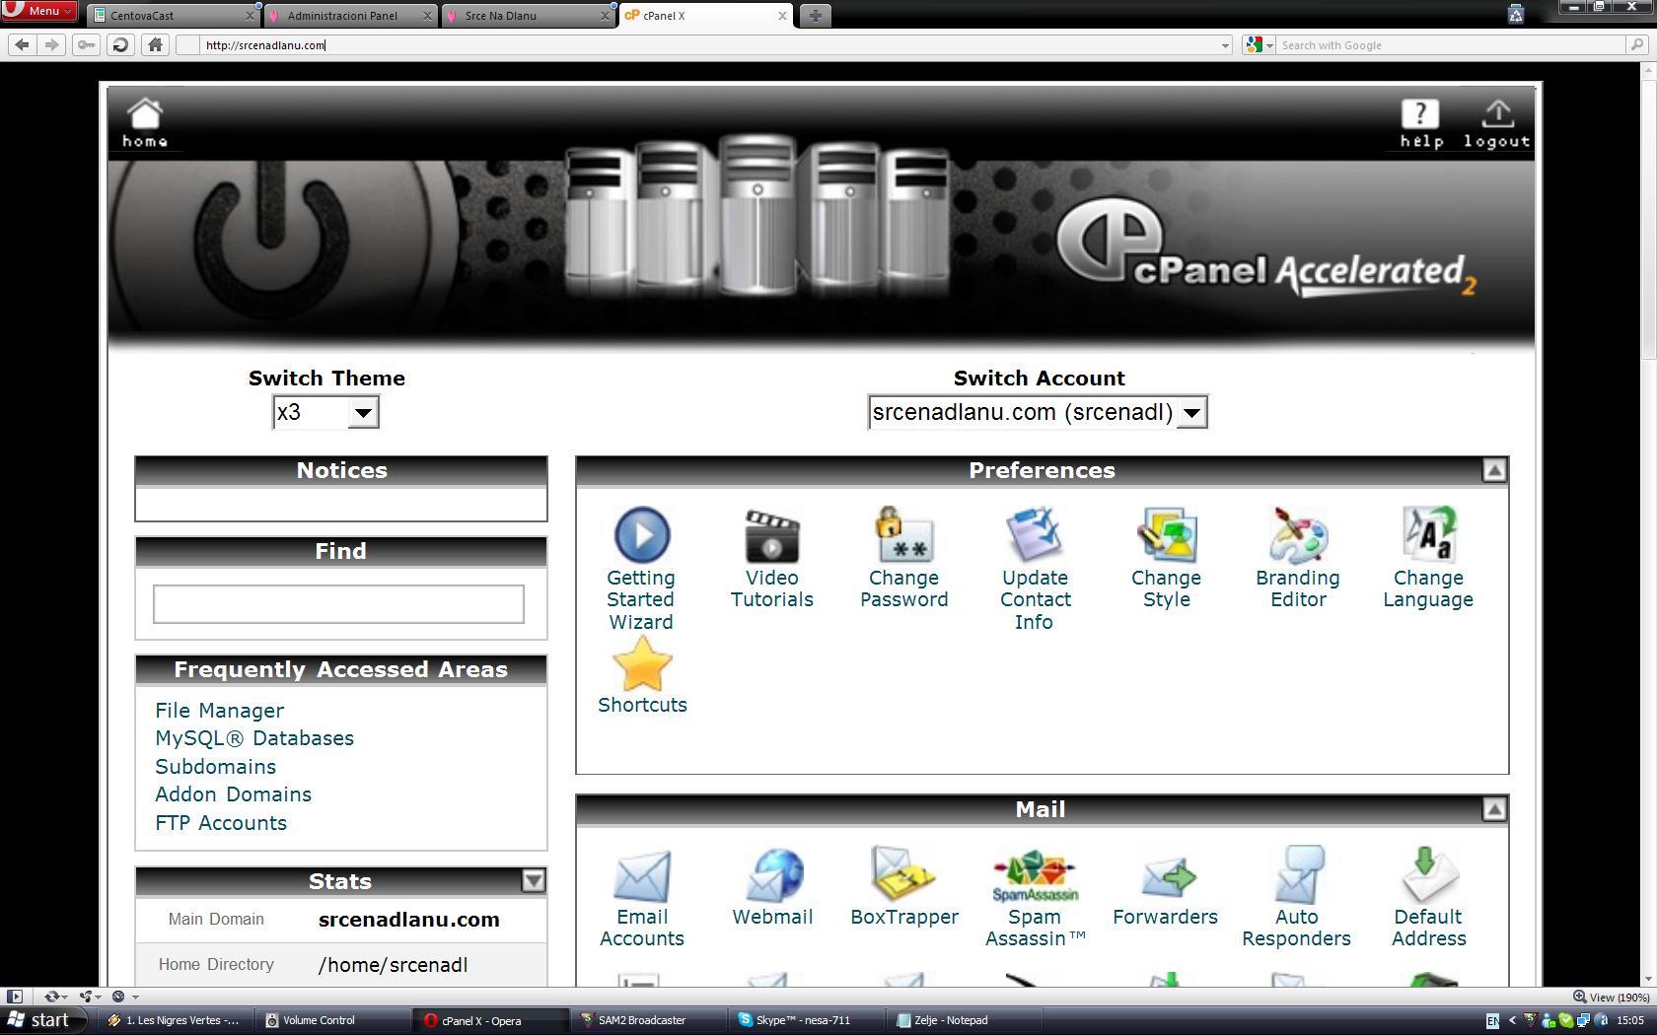Open the File Manager link
Viewport: 1657px width, 1035px height.
219,711
